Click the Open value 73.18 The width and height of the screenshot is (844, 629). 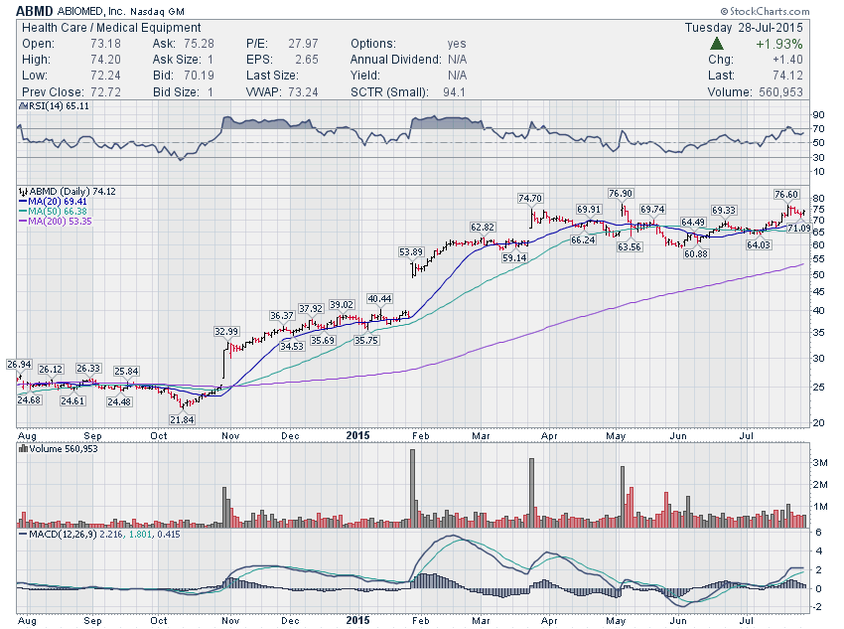(105, 44)
